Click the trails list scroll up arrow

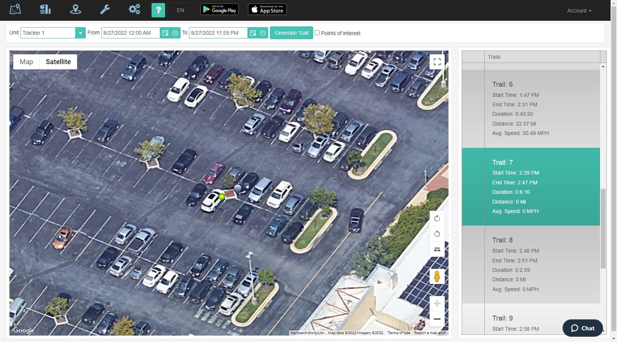[603, 66]
